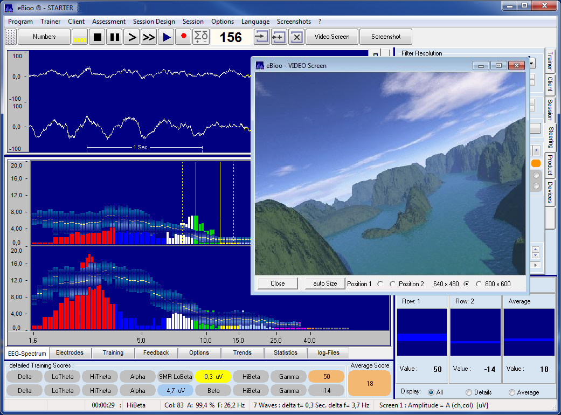This screenshot has width=561, height=415.
Task: Open the Statistics tab
Action: pyautogui.click(x=285, y=353)
